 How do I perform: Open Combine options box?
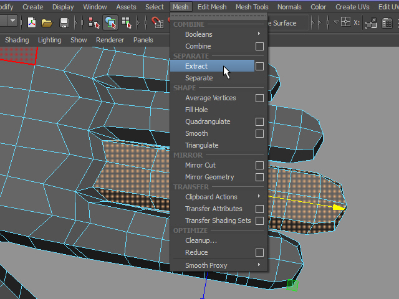pos(259,46)
